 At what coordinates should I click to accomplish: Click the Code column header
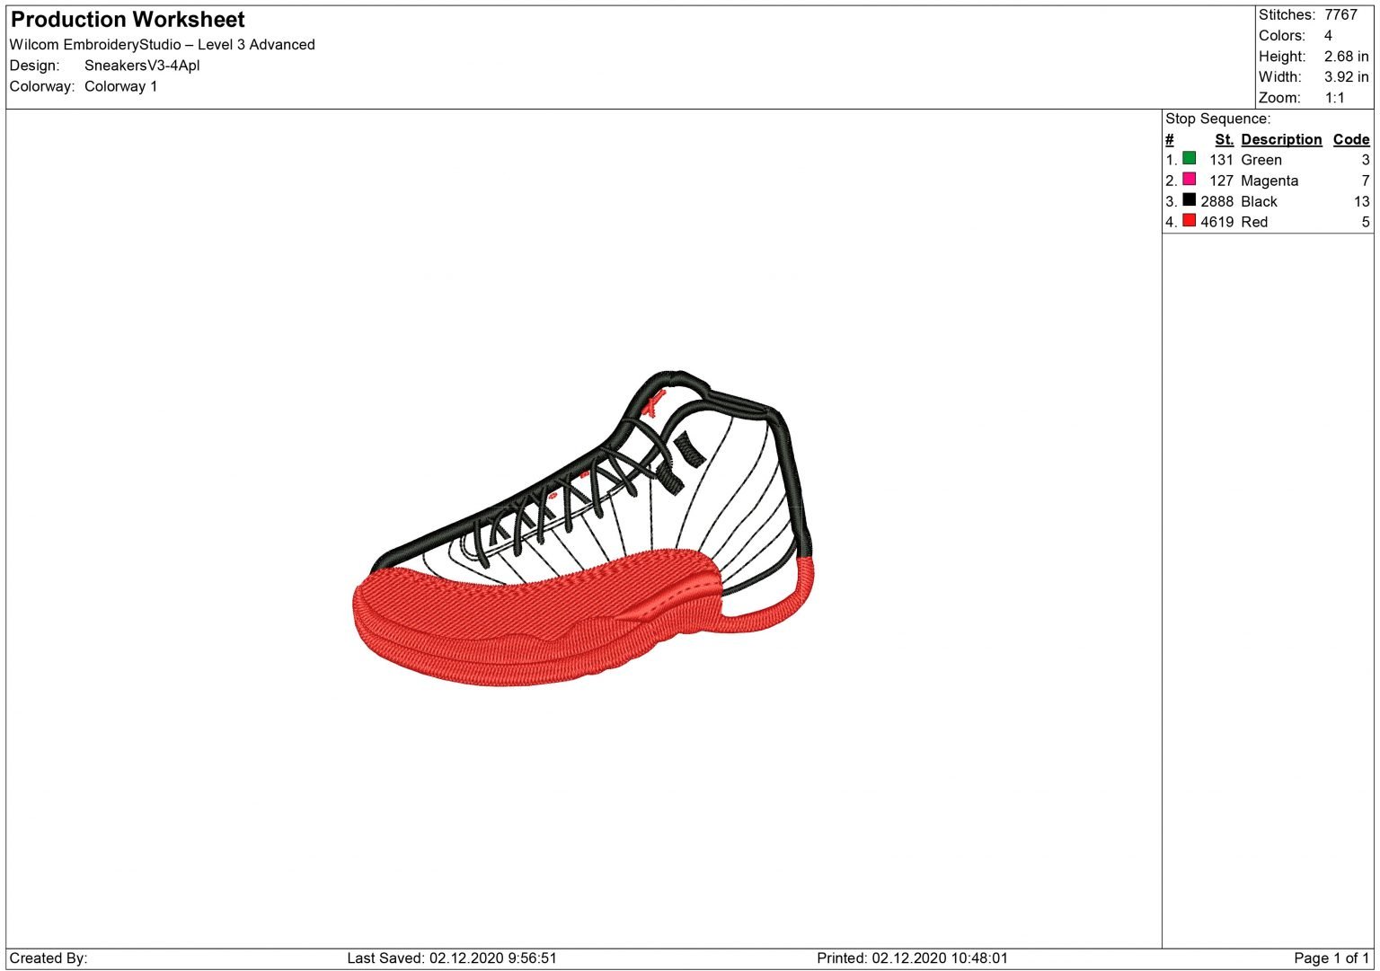(x=1350, y=139)
